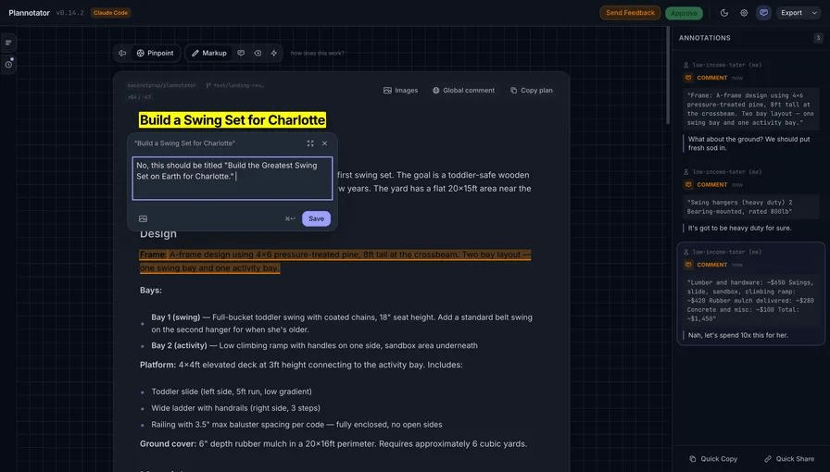Click the ANNOTATIONS panel header
The height and width of the screenshot is (472, 830).
tap(705, 38)
